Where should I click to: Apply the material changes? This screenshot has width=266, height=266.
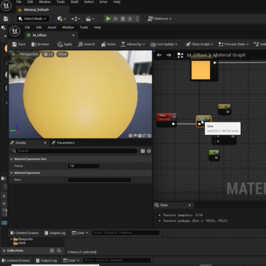[x=65, y=44]
